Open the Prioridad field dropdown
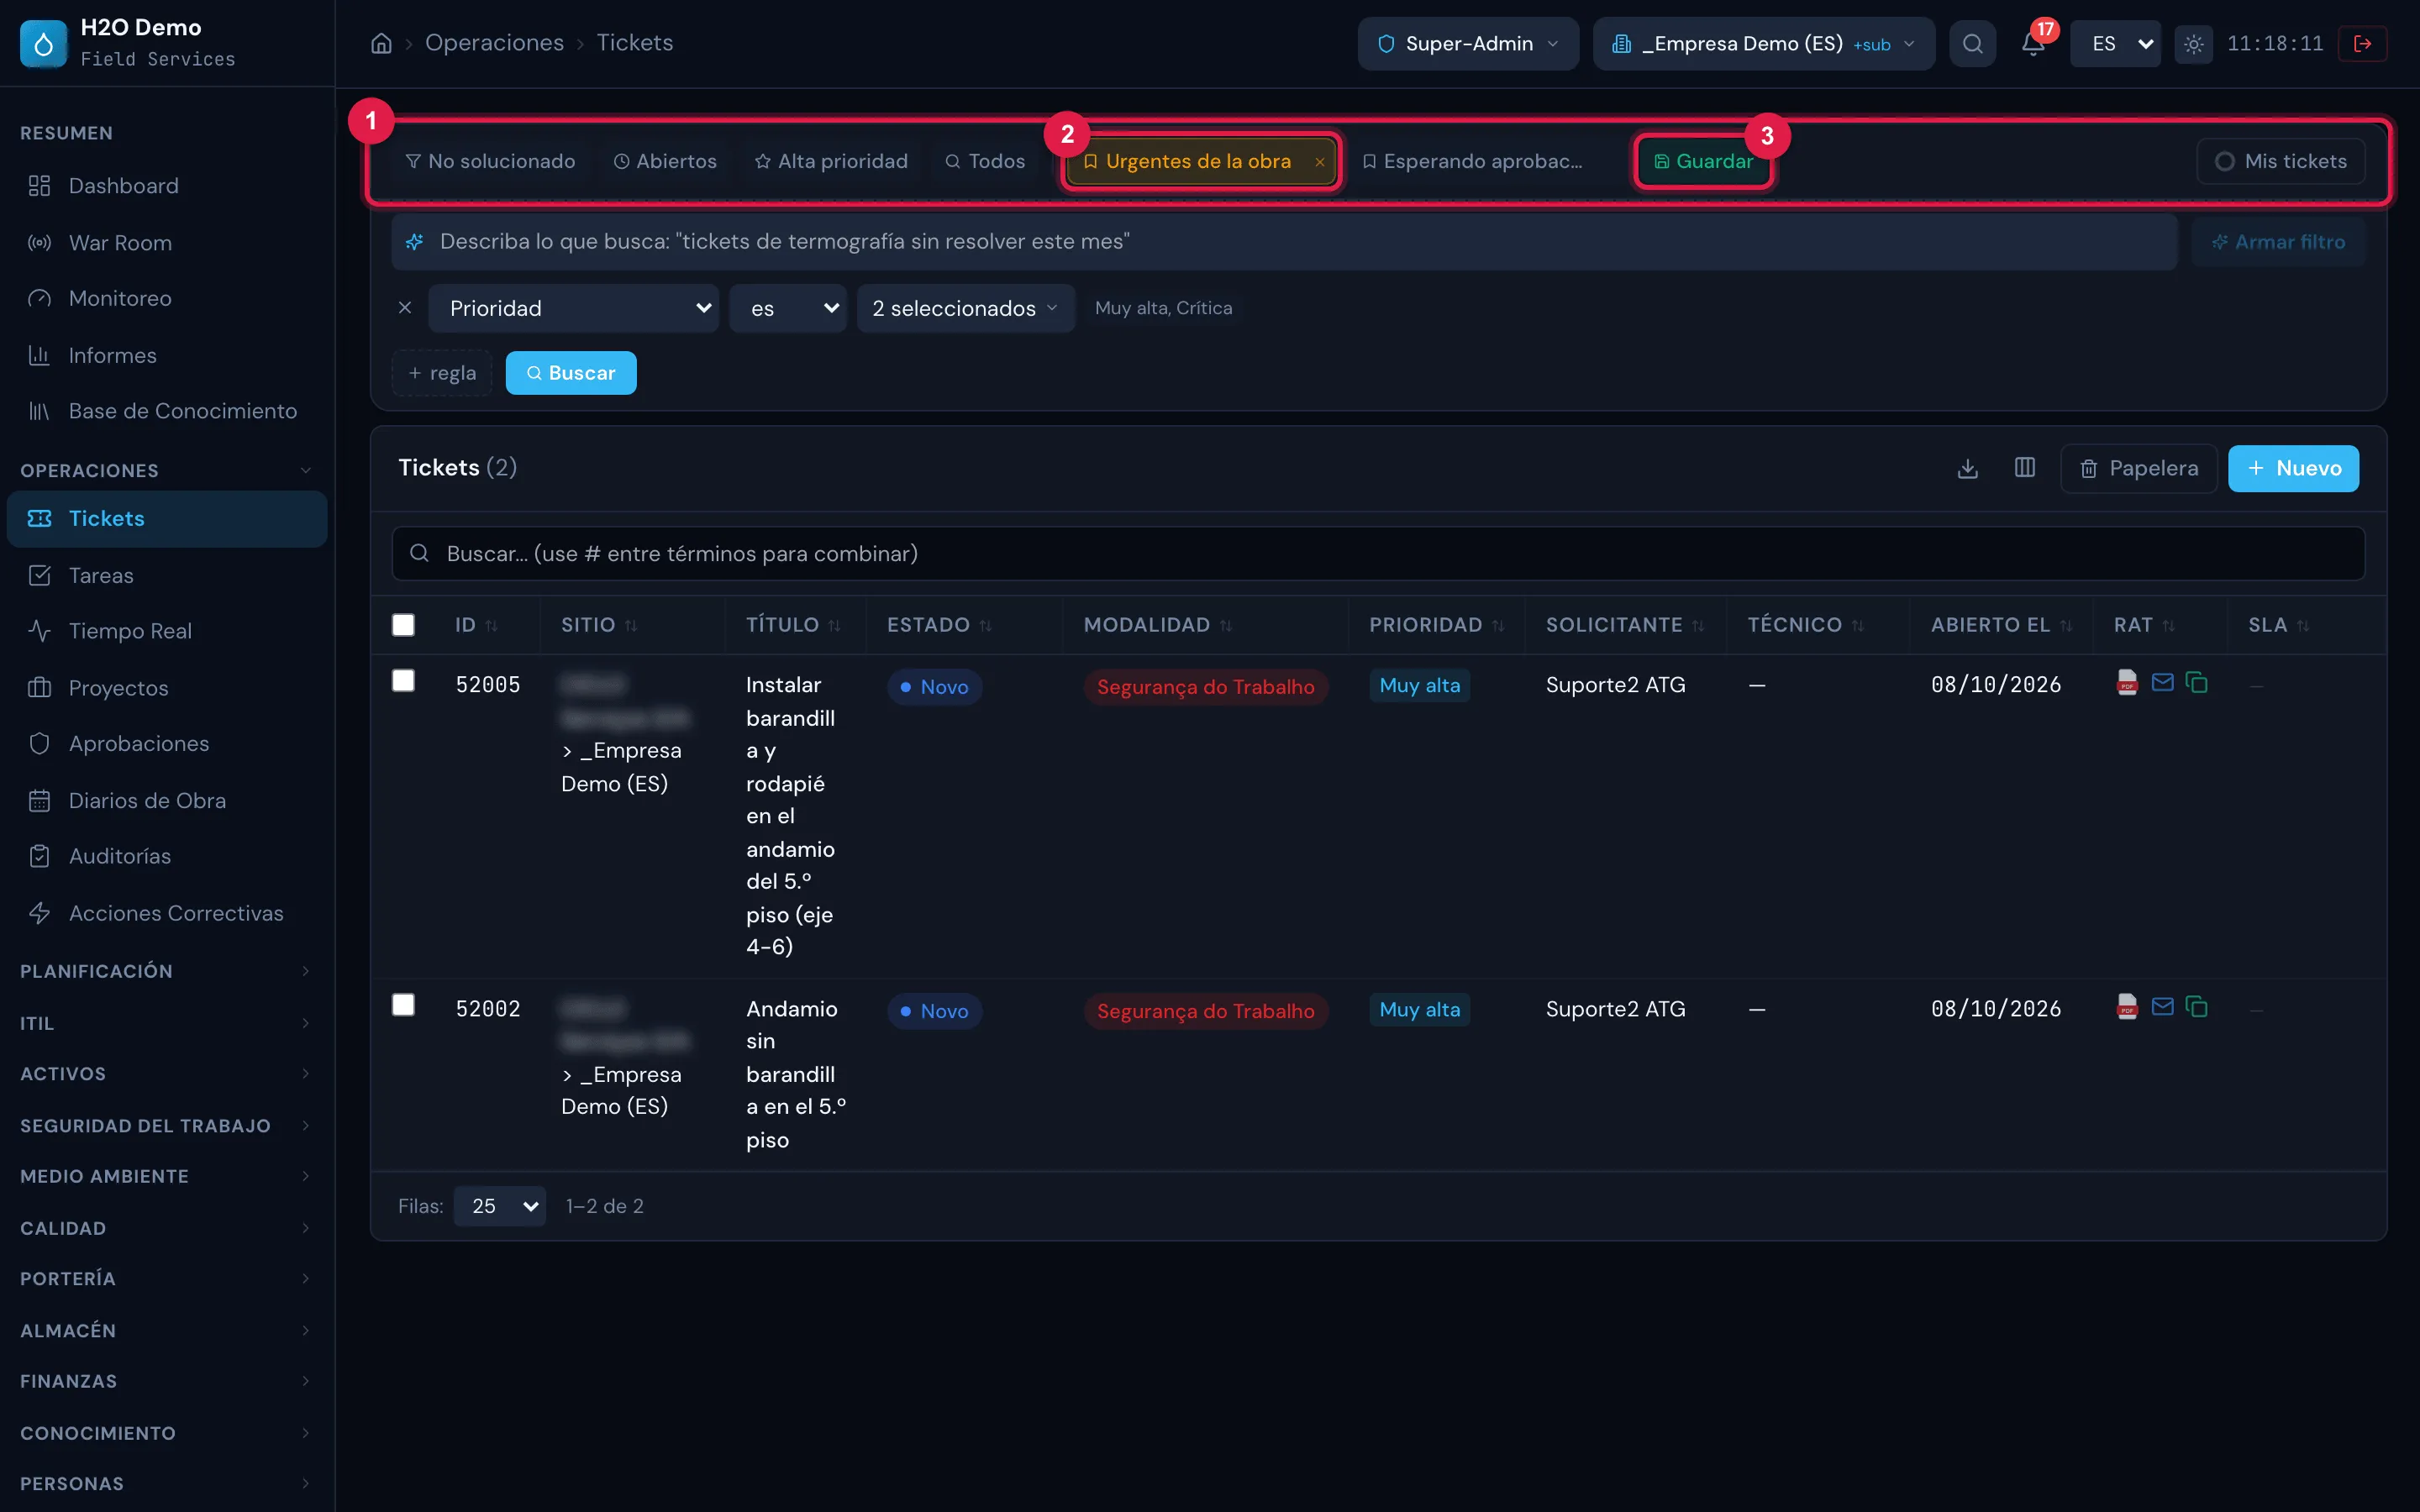The width and height of the screenshot is (2420, 1512). [573, 308]
